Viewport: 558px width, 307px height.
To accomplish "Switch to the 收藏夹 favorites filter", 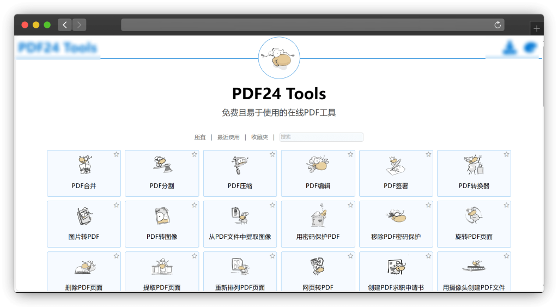I will (260, 137).
